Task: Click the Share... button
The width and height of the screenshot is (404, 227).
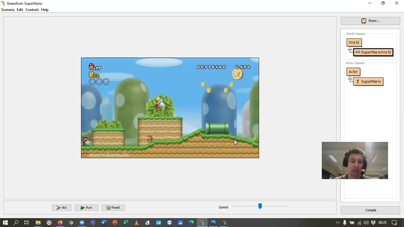Action: tap(370, 21)
